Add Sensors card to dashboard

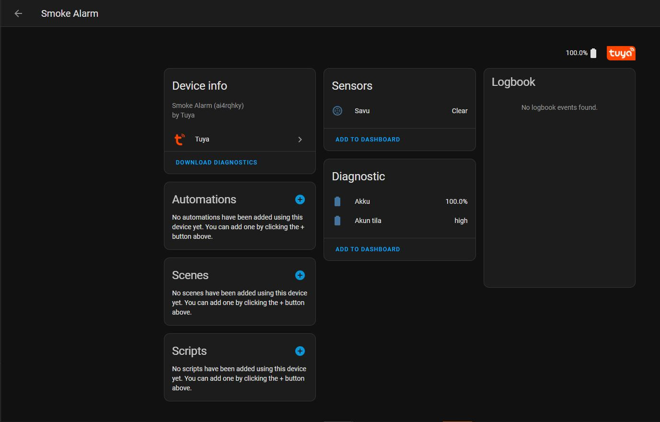pyautogui.click(x=368, y=140)
